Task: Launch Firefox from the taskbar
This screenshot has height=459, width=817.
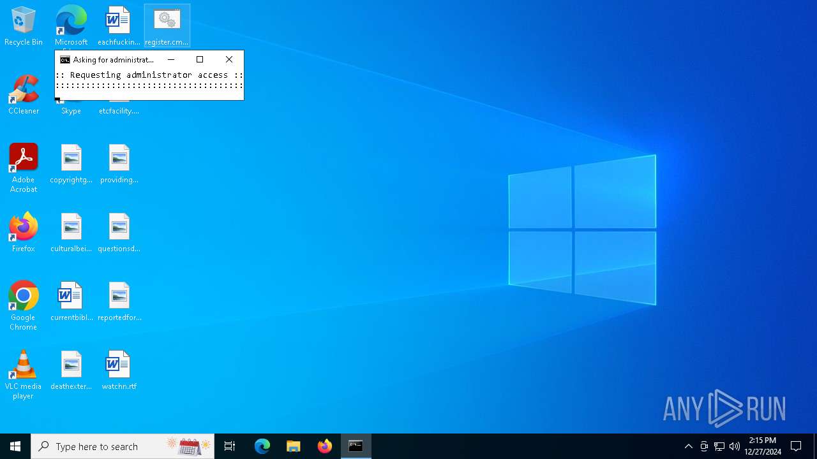Action: coord(325,446)
